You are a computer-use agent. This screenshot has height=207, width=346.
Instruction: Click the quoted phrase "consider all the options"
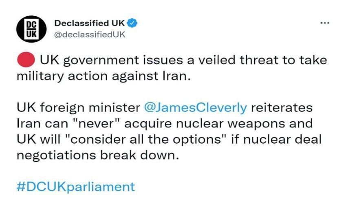(145, 139)
